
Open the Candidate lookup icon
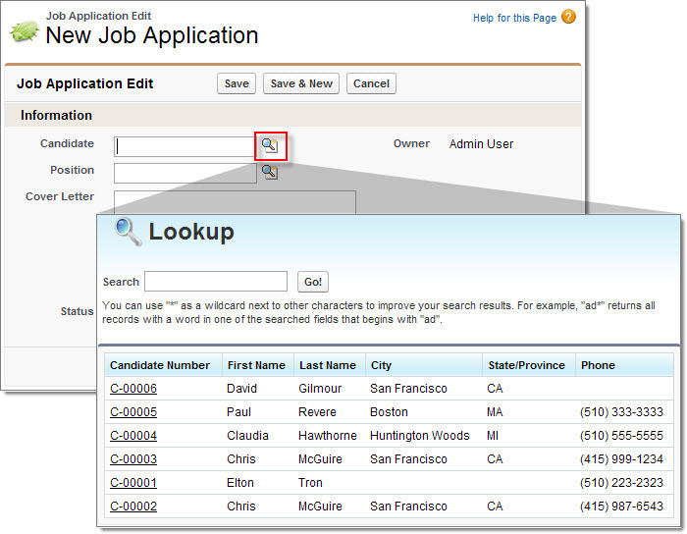tap(270, 145)
